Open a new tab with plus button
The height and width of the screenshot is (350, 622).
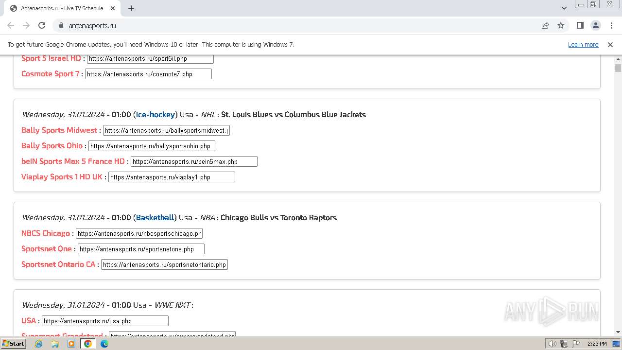pyautogui.click(x=131, y=8)
